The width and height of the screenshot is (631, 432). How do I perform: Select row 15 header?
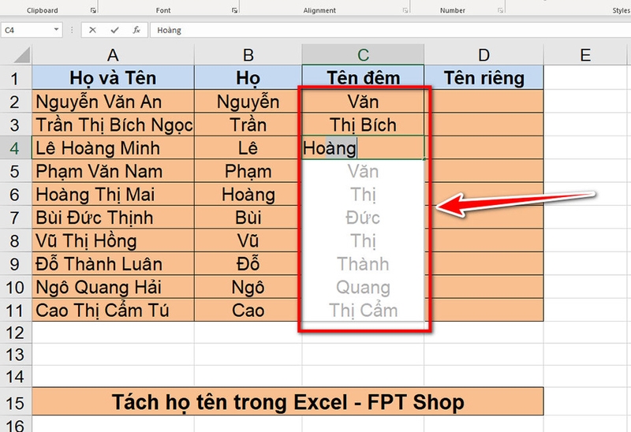(x=15, y=402)
